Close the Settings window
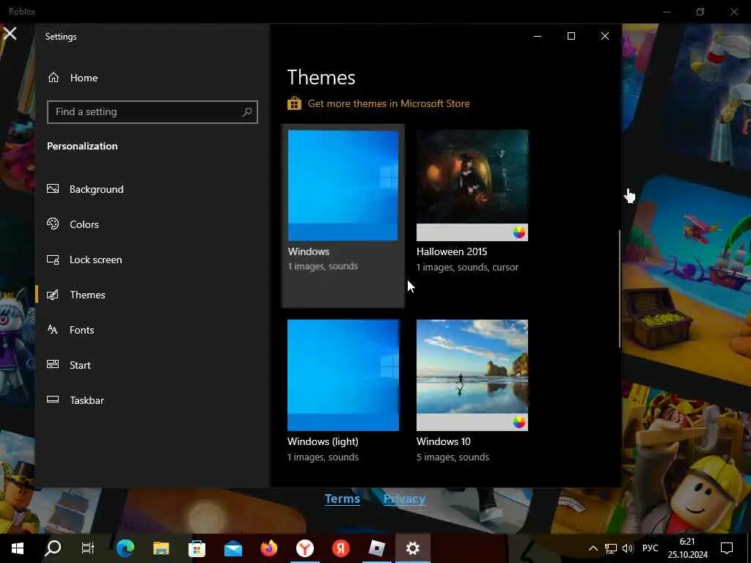 coord(605,37)
